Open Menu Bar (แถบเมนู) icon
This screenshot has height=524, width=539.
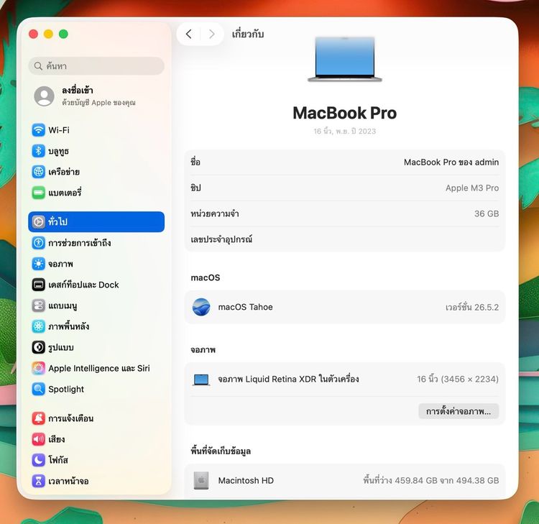pos(39,305)
